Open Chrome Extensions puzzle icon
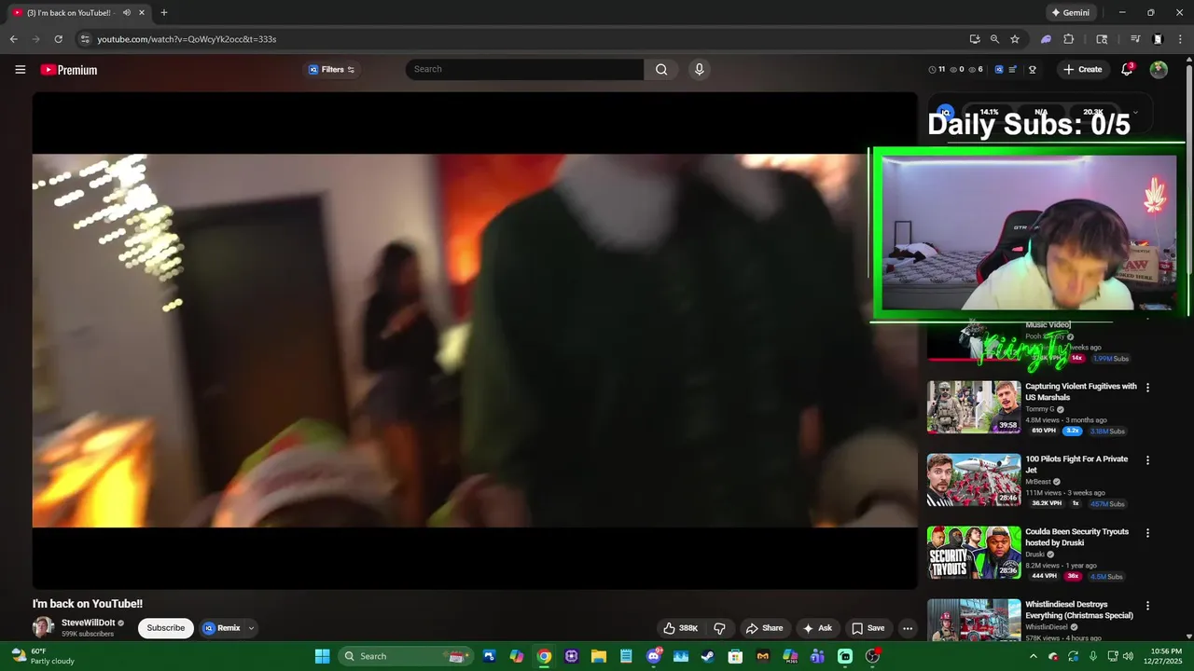The height and width of the screenshot is (671, 1194). (x=1069, y=39)
